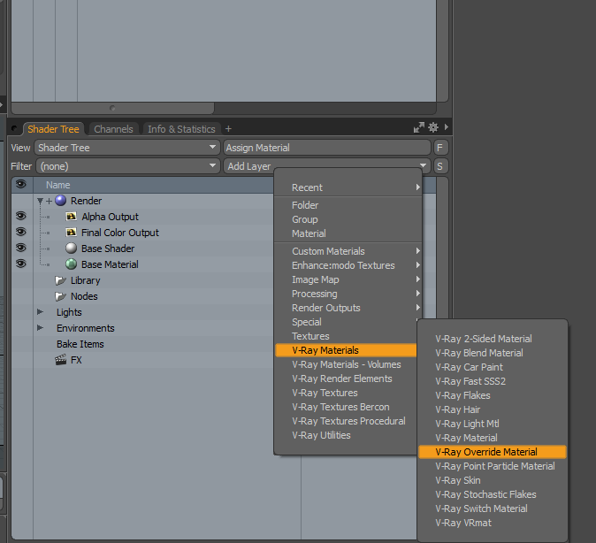Expand the Environments group

40,328
